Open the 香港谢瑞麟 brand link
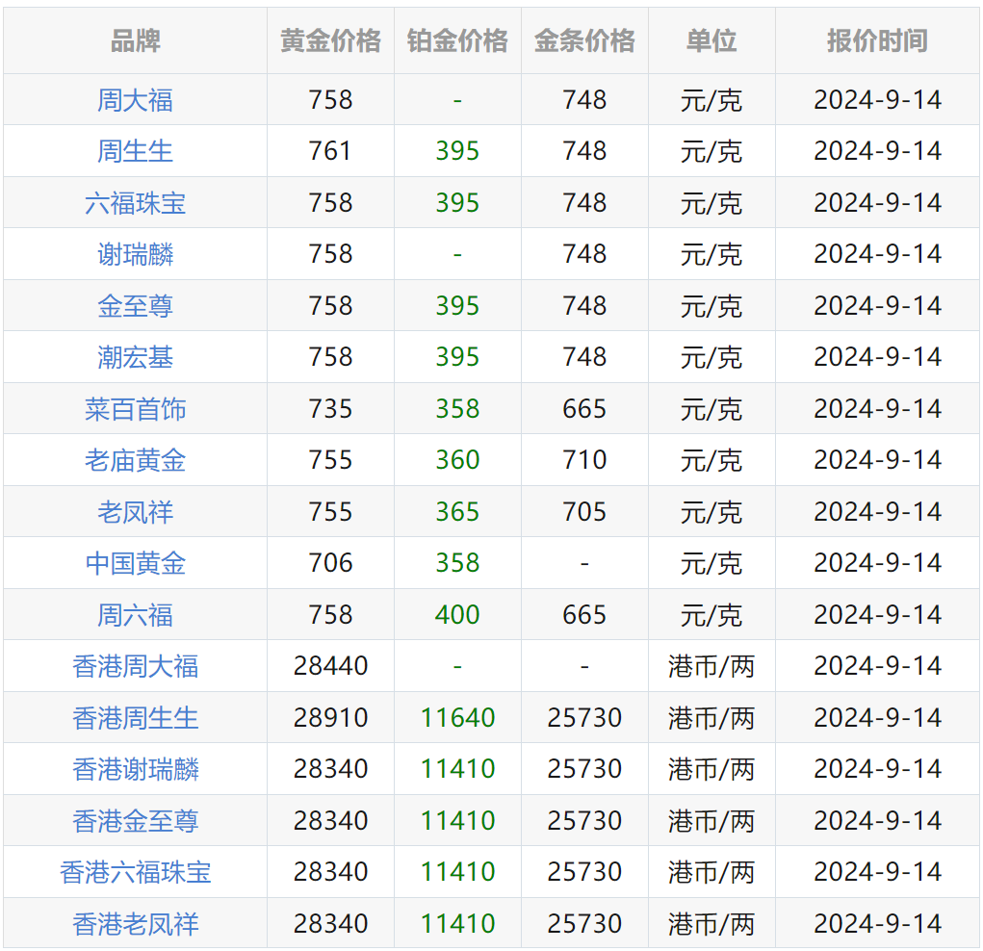Viewport: 983px width, 951px height. [x=133, y=769]
